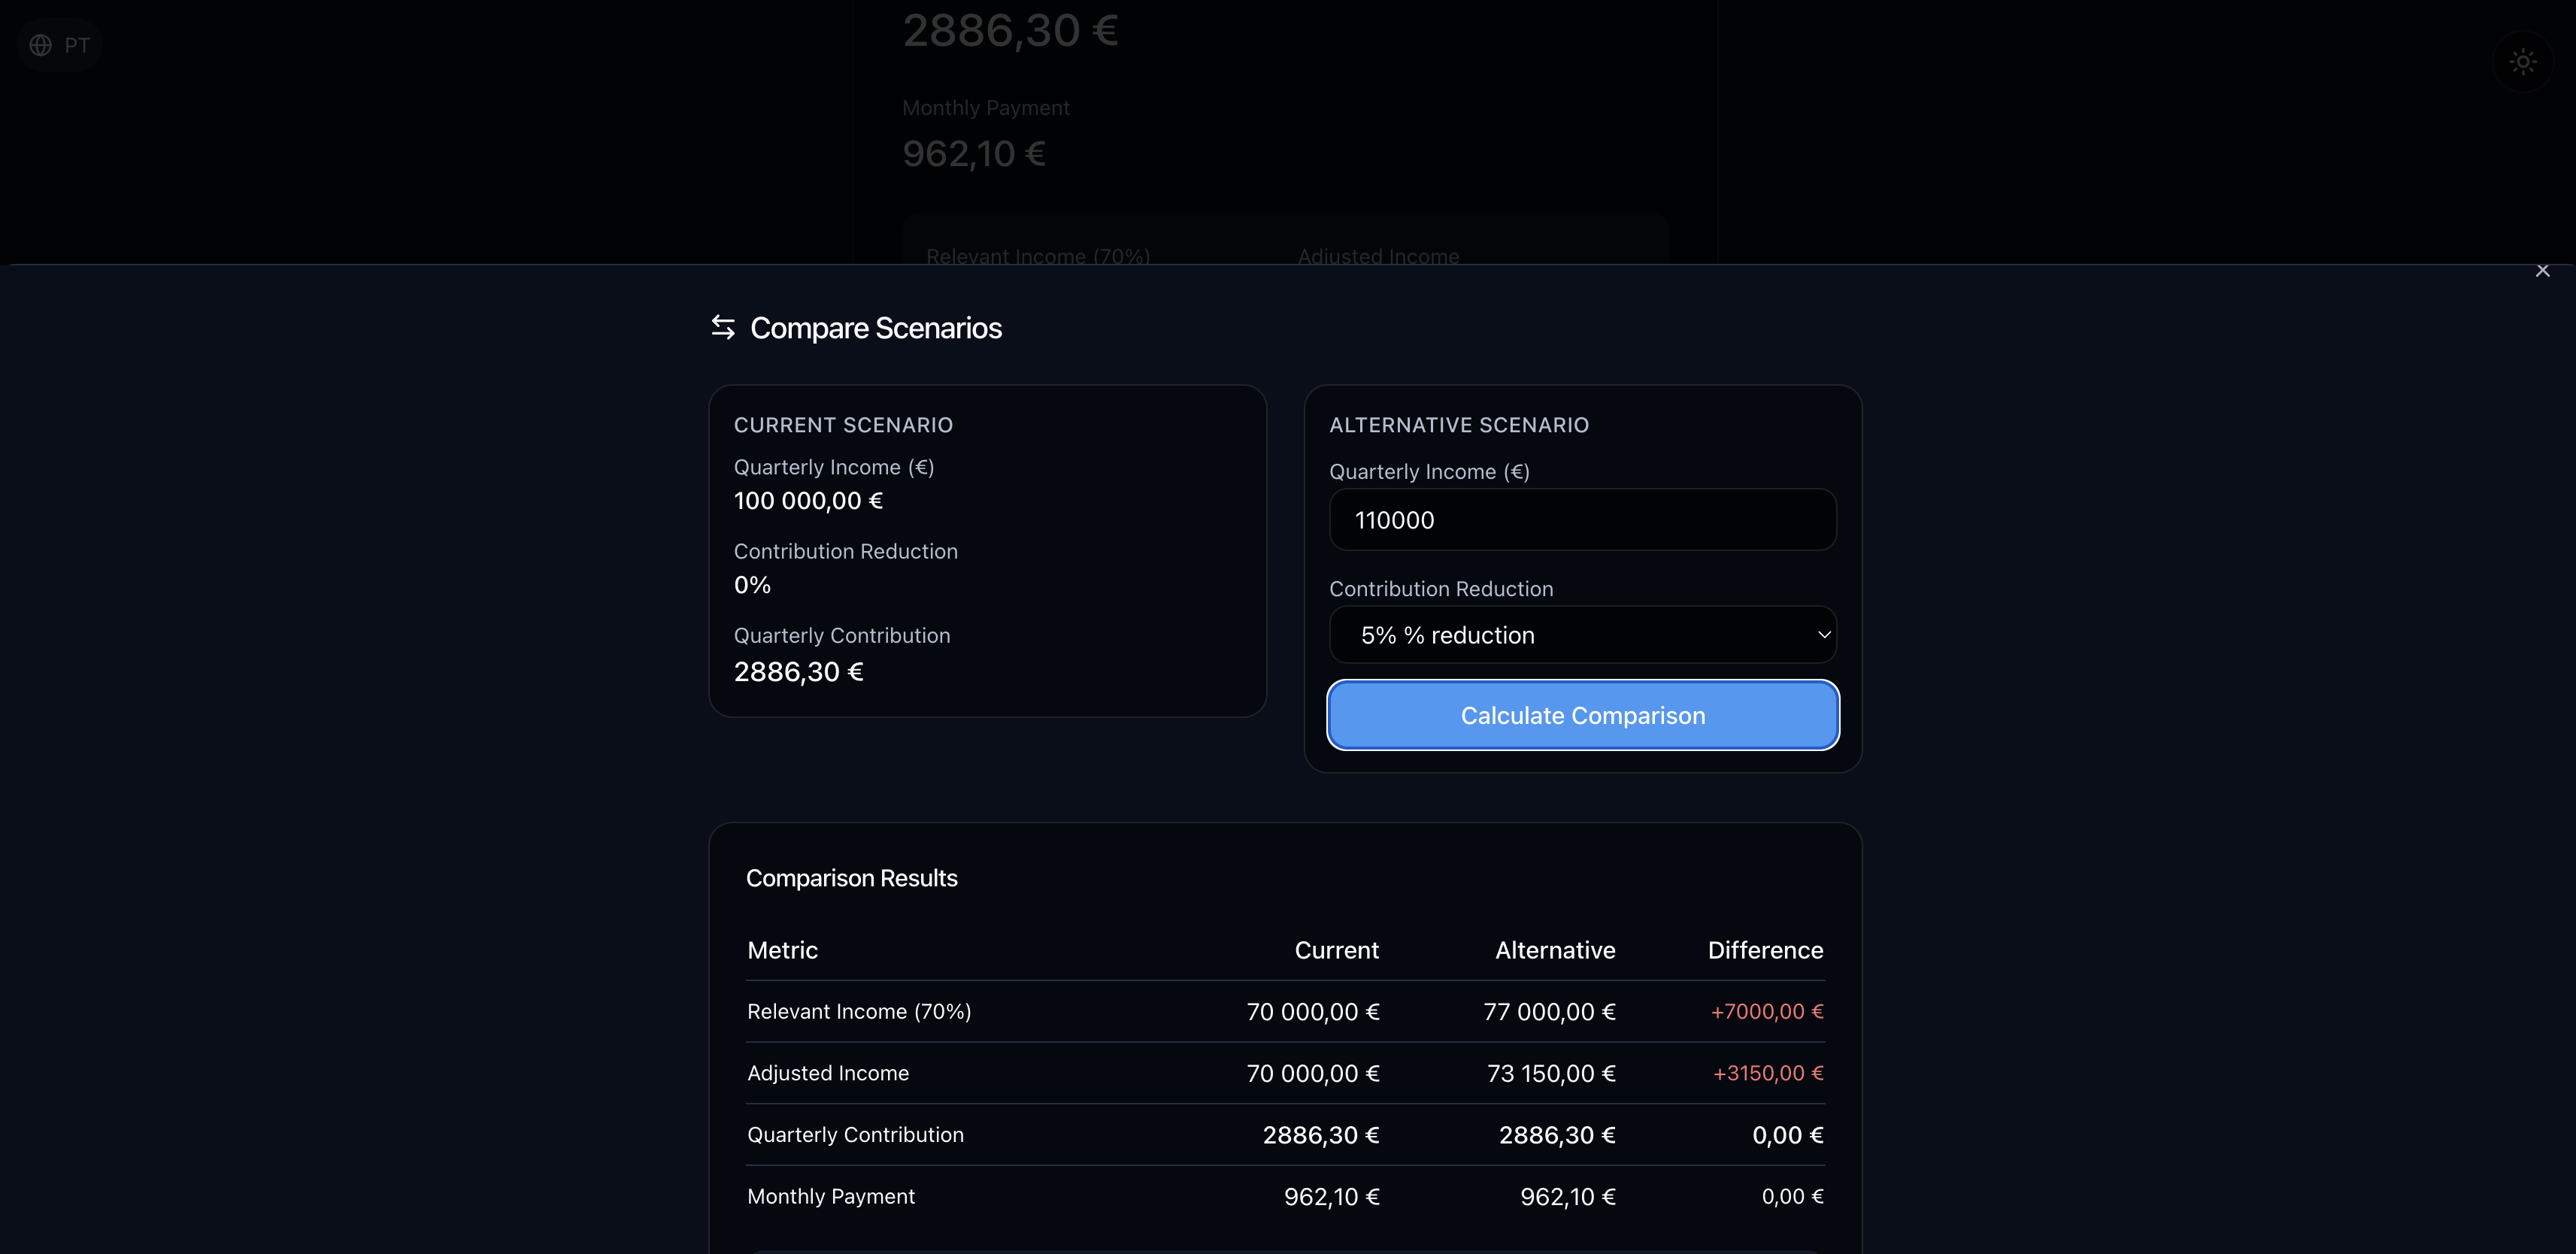Switch language via the PT button

60,45
